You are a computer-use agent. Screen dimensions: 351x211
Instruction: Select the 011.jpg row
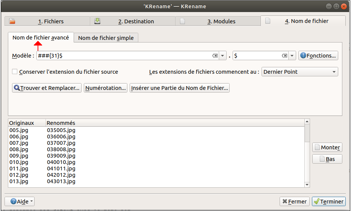[x=156, y=168]
